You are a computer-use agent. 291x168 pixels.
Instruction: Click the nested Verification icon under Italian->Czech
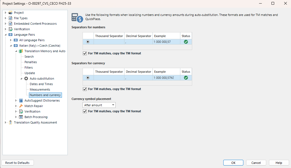(21, 111)
